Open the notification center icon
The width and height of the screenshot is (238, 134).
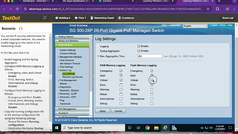pyautogui.click(x=230, y=128)
